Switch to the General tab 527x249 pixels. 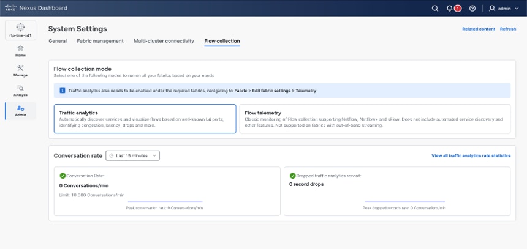[58, 41]
